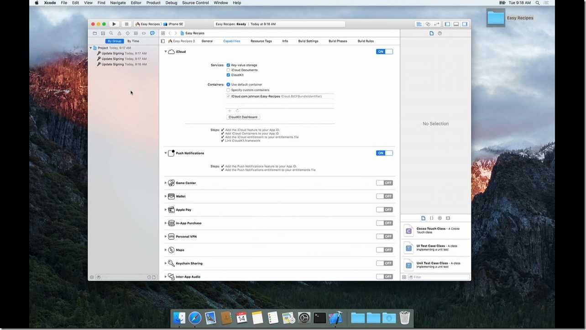Stop the running task with the Stop button
The image size is (586, 330).
(x=126, y=24)
